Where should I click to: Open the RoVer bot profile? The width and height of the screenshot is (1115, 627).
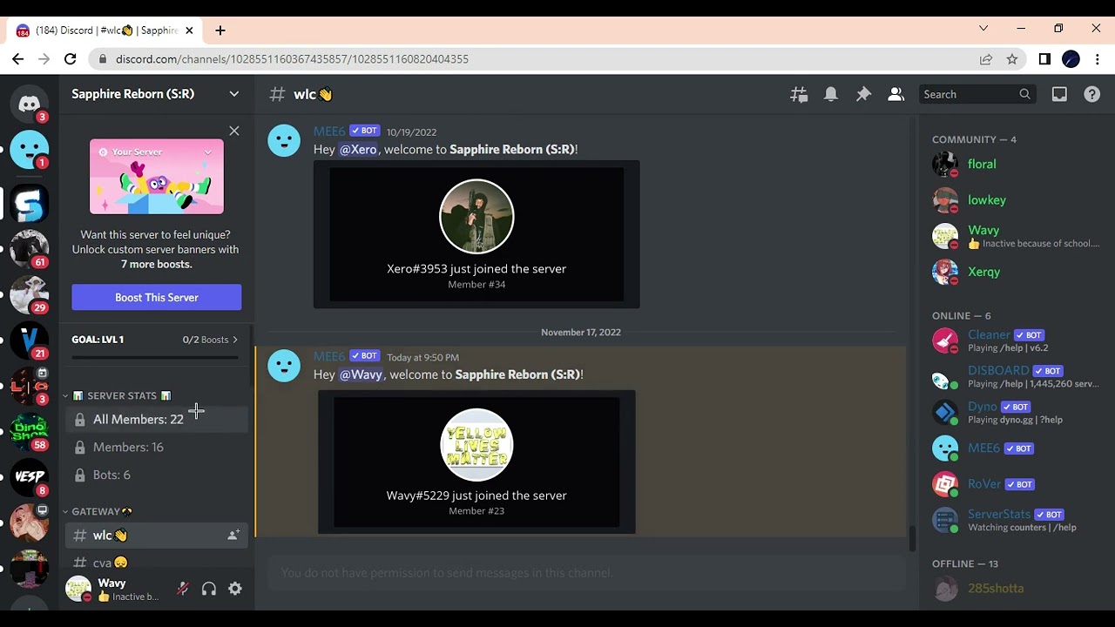click(1013, 484)
